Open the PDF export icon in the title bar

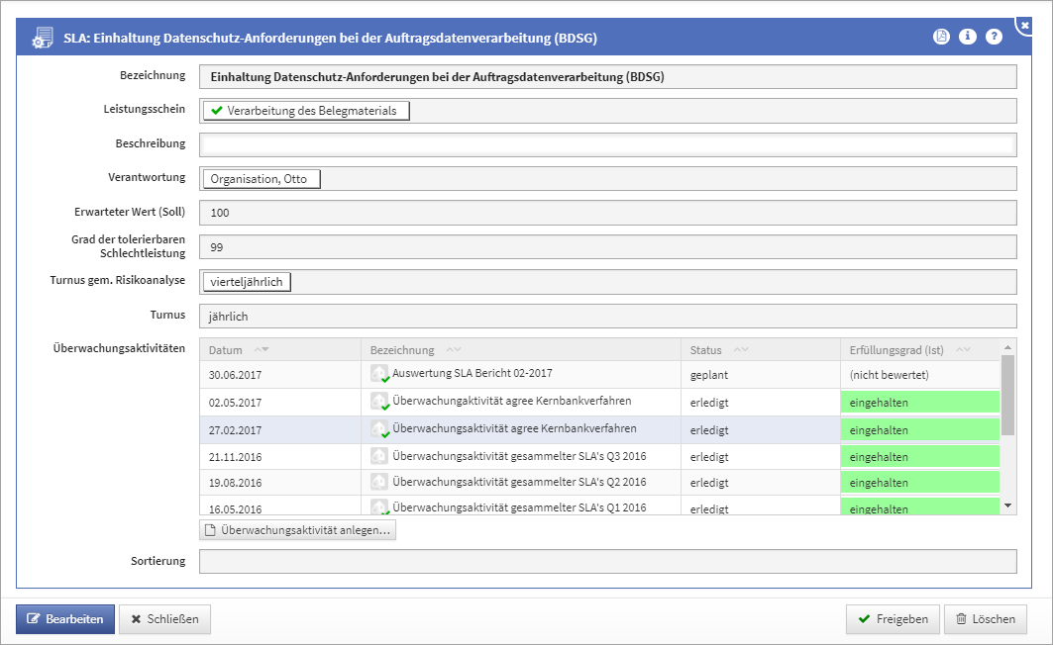click(x=940, y=36)
